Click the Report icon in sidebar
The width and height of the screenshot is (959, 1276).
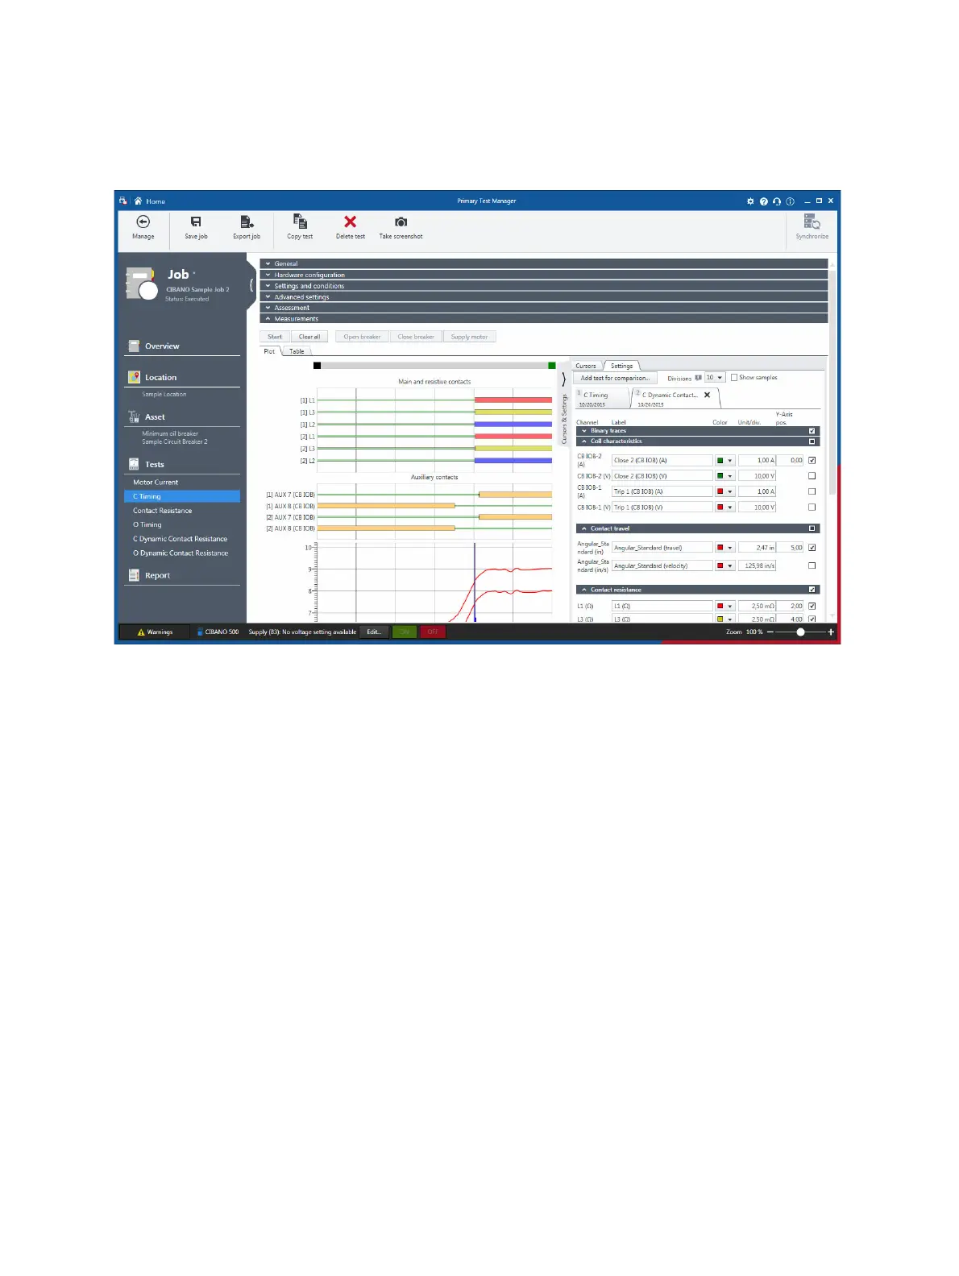[x=134, y=575]
